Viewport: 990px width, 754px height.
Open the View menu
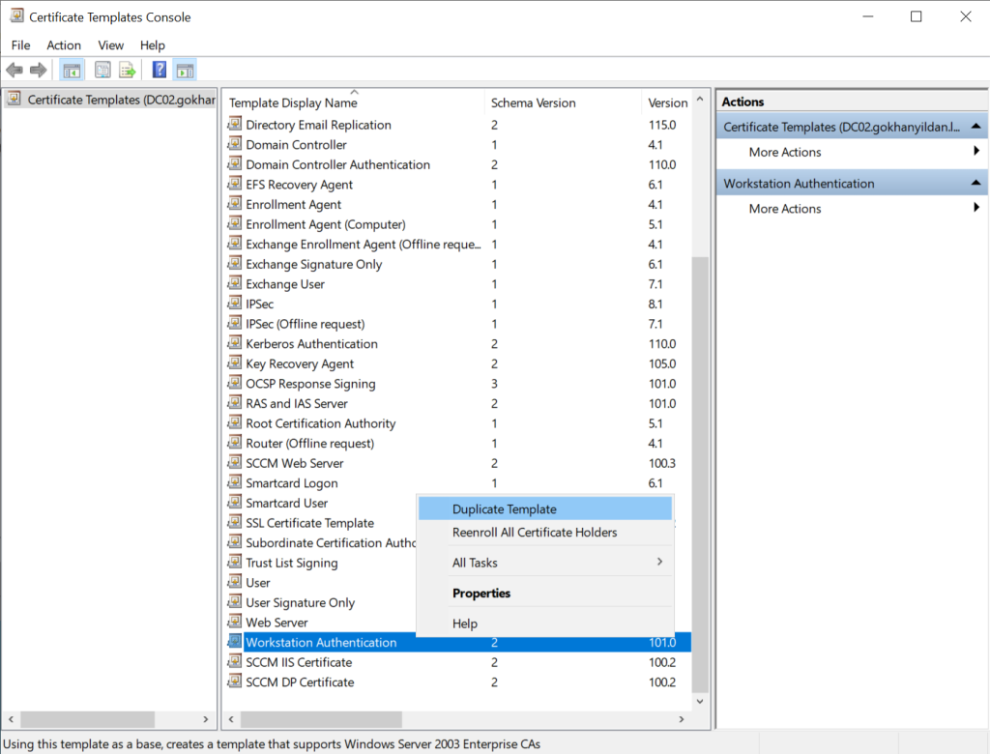pos(110,45)
